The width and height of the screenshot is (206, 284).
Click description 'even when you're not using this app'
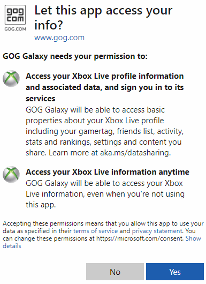coord(105,194)
